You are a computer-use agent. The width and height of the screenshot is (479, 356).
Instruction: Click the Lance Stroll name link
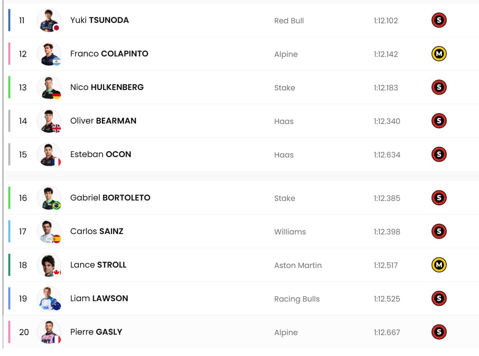pyautogui.click(x=98, y=265)
